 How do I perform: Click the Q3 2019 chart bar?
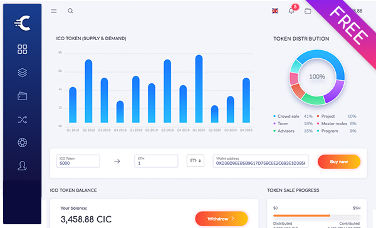(x=167, y=91)
